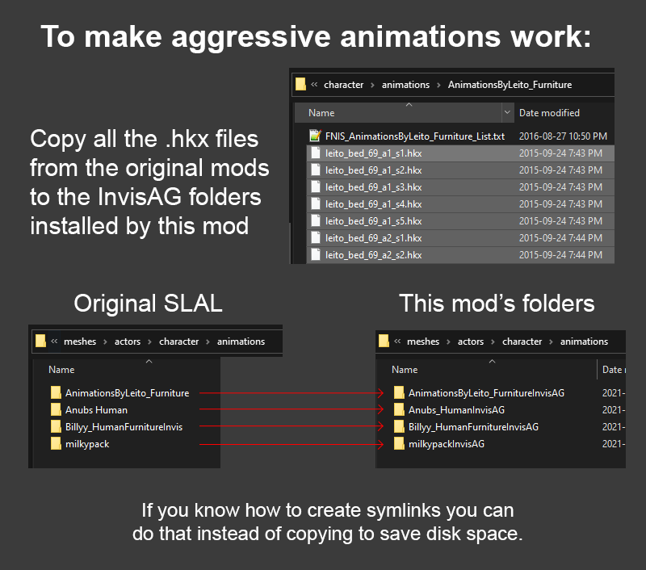Click the folder icon next to milkypackInvisAG
Screen dimensions: 646x570
coord(399,443)
